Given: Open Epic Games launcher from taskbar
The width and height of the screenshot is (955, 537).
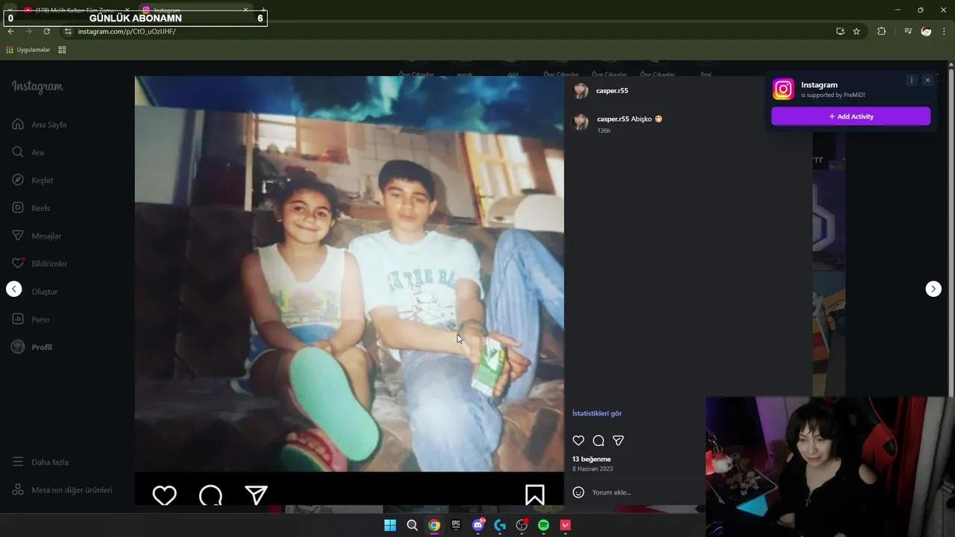Looking at the screenshot, I should [x=456, y=525].
